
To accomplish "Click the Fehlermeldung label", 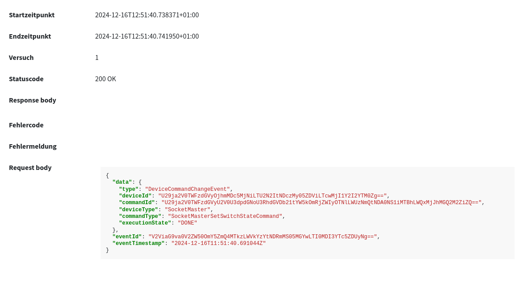I will (x=32, y=146).
